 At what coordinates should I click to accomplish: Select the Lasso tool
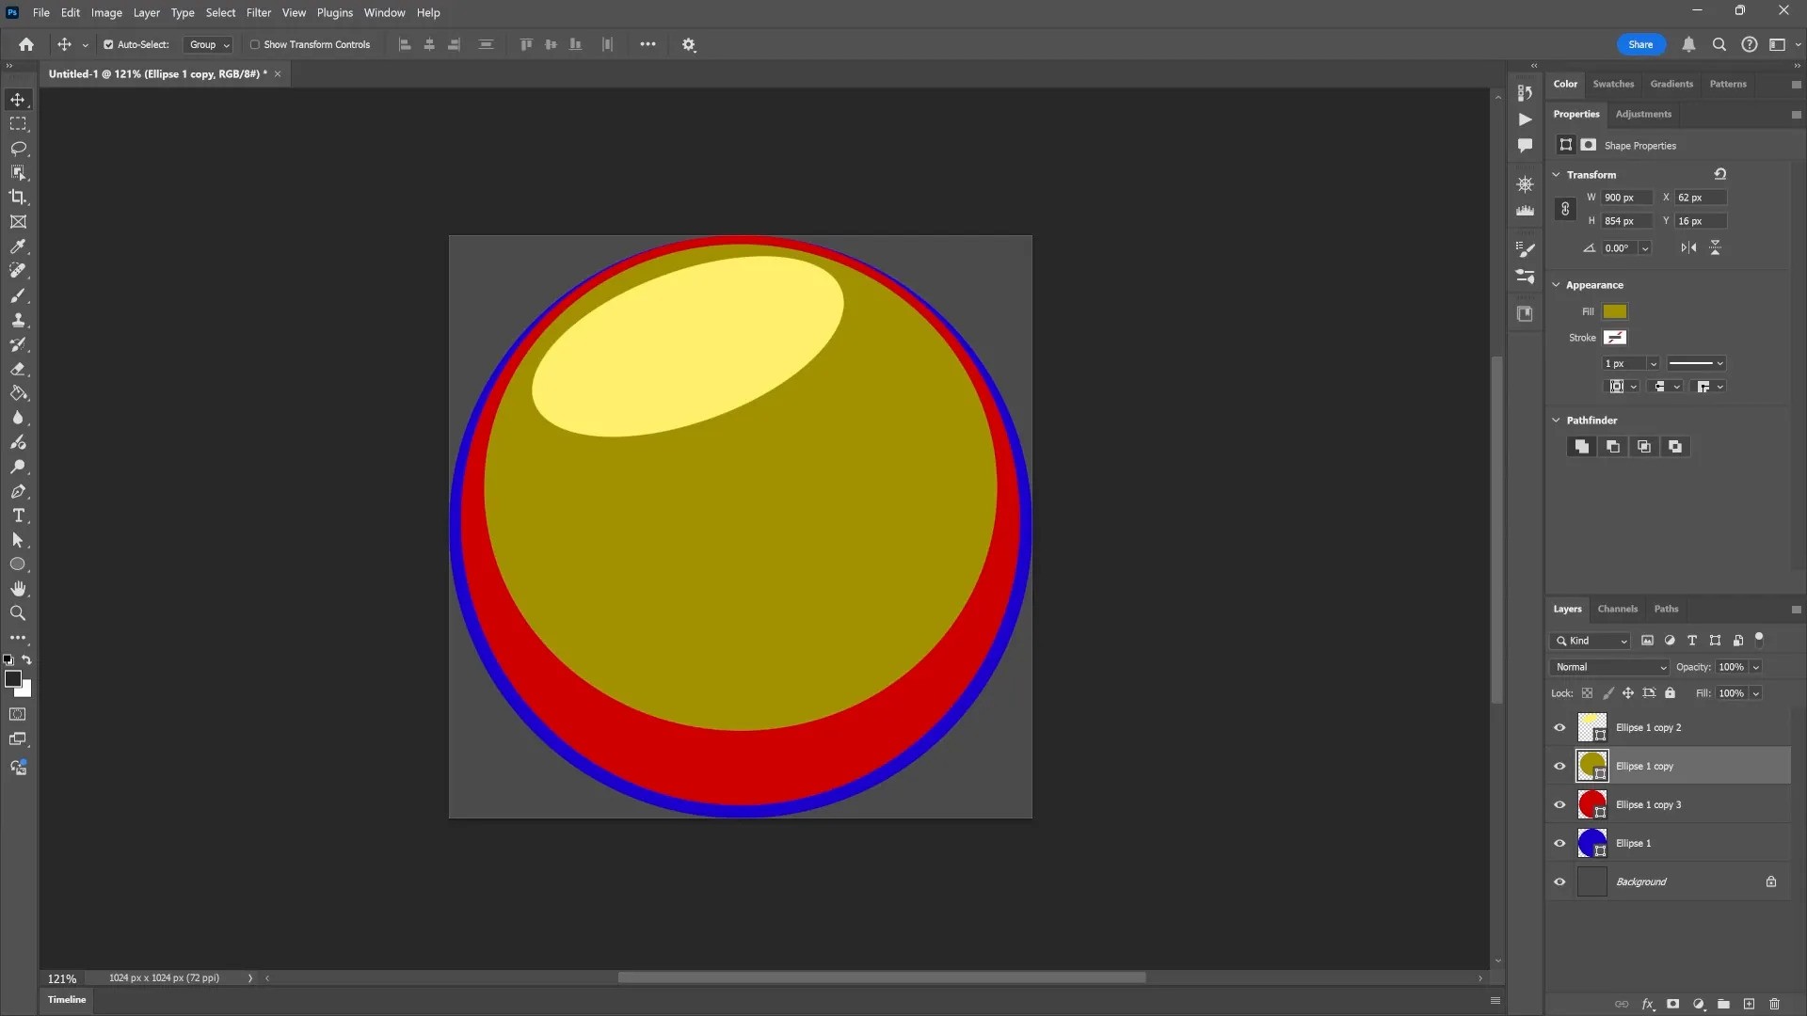(x=18, y=149)
